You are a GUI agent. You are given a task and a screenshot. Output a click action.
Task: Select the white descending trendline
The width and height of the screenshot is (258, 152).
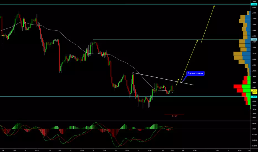pyautogui.click(x=163, y=79)
